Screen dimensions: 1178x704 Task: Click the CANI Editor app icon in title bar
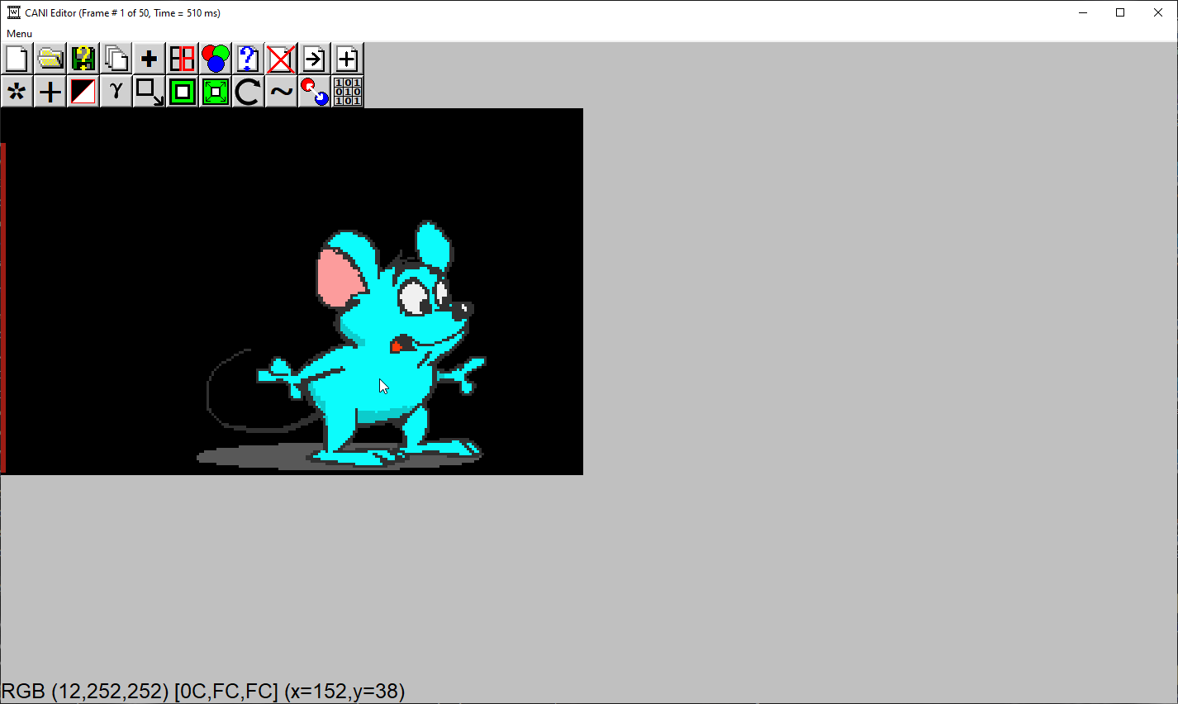click(x=14, y=12)
